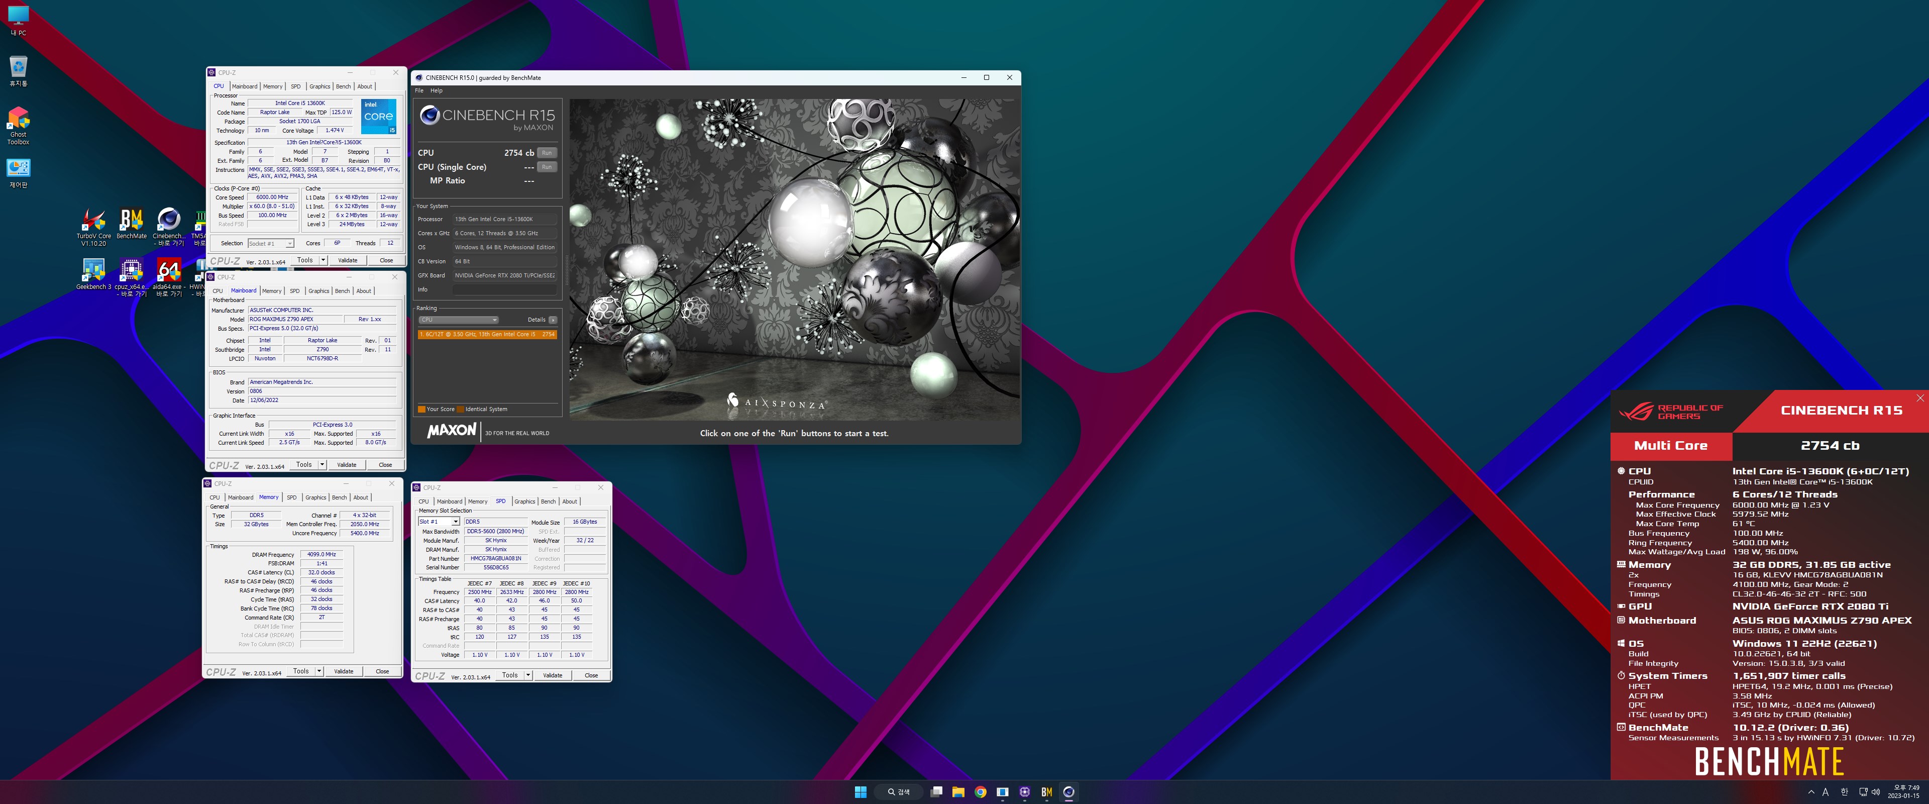Open Help menu in Cinebench
Viewport: 1929px width, 804px height.
click(x=437, y=90)
